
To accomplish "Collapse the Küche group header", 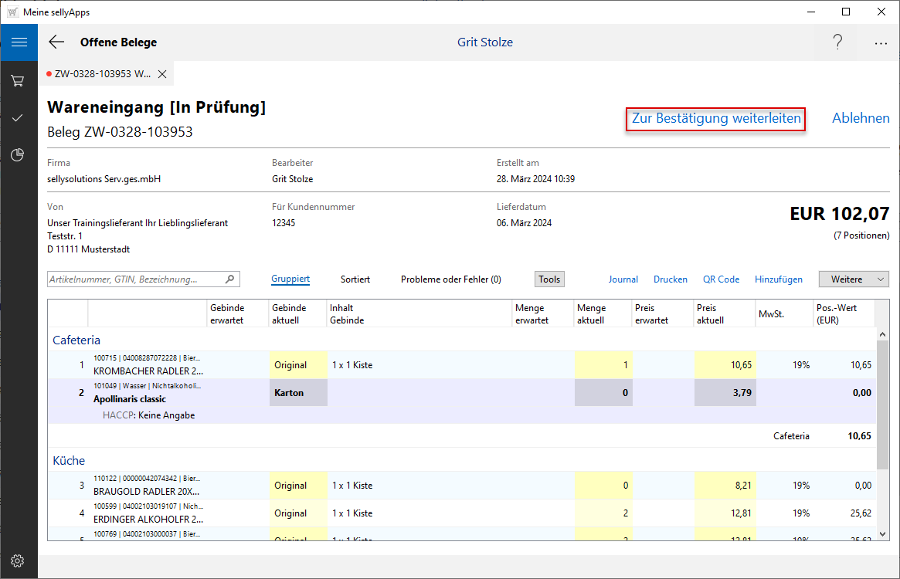I will click(69, 460).
